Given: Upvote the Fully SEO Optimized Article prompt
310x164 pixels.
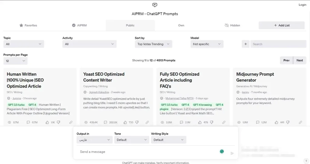Looking at the screenshot, I should (200, 122).
